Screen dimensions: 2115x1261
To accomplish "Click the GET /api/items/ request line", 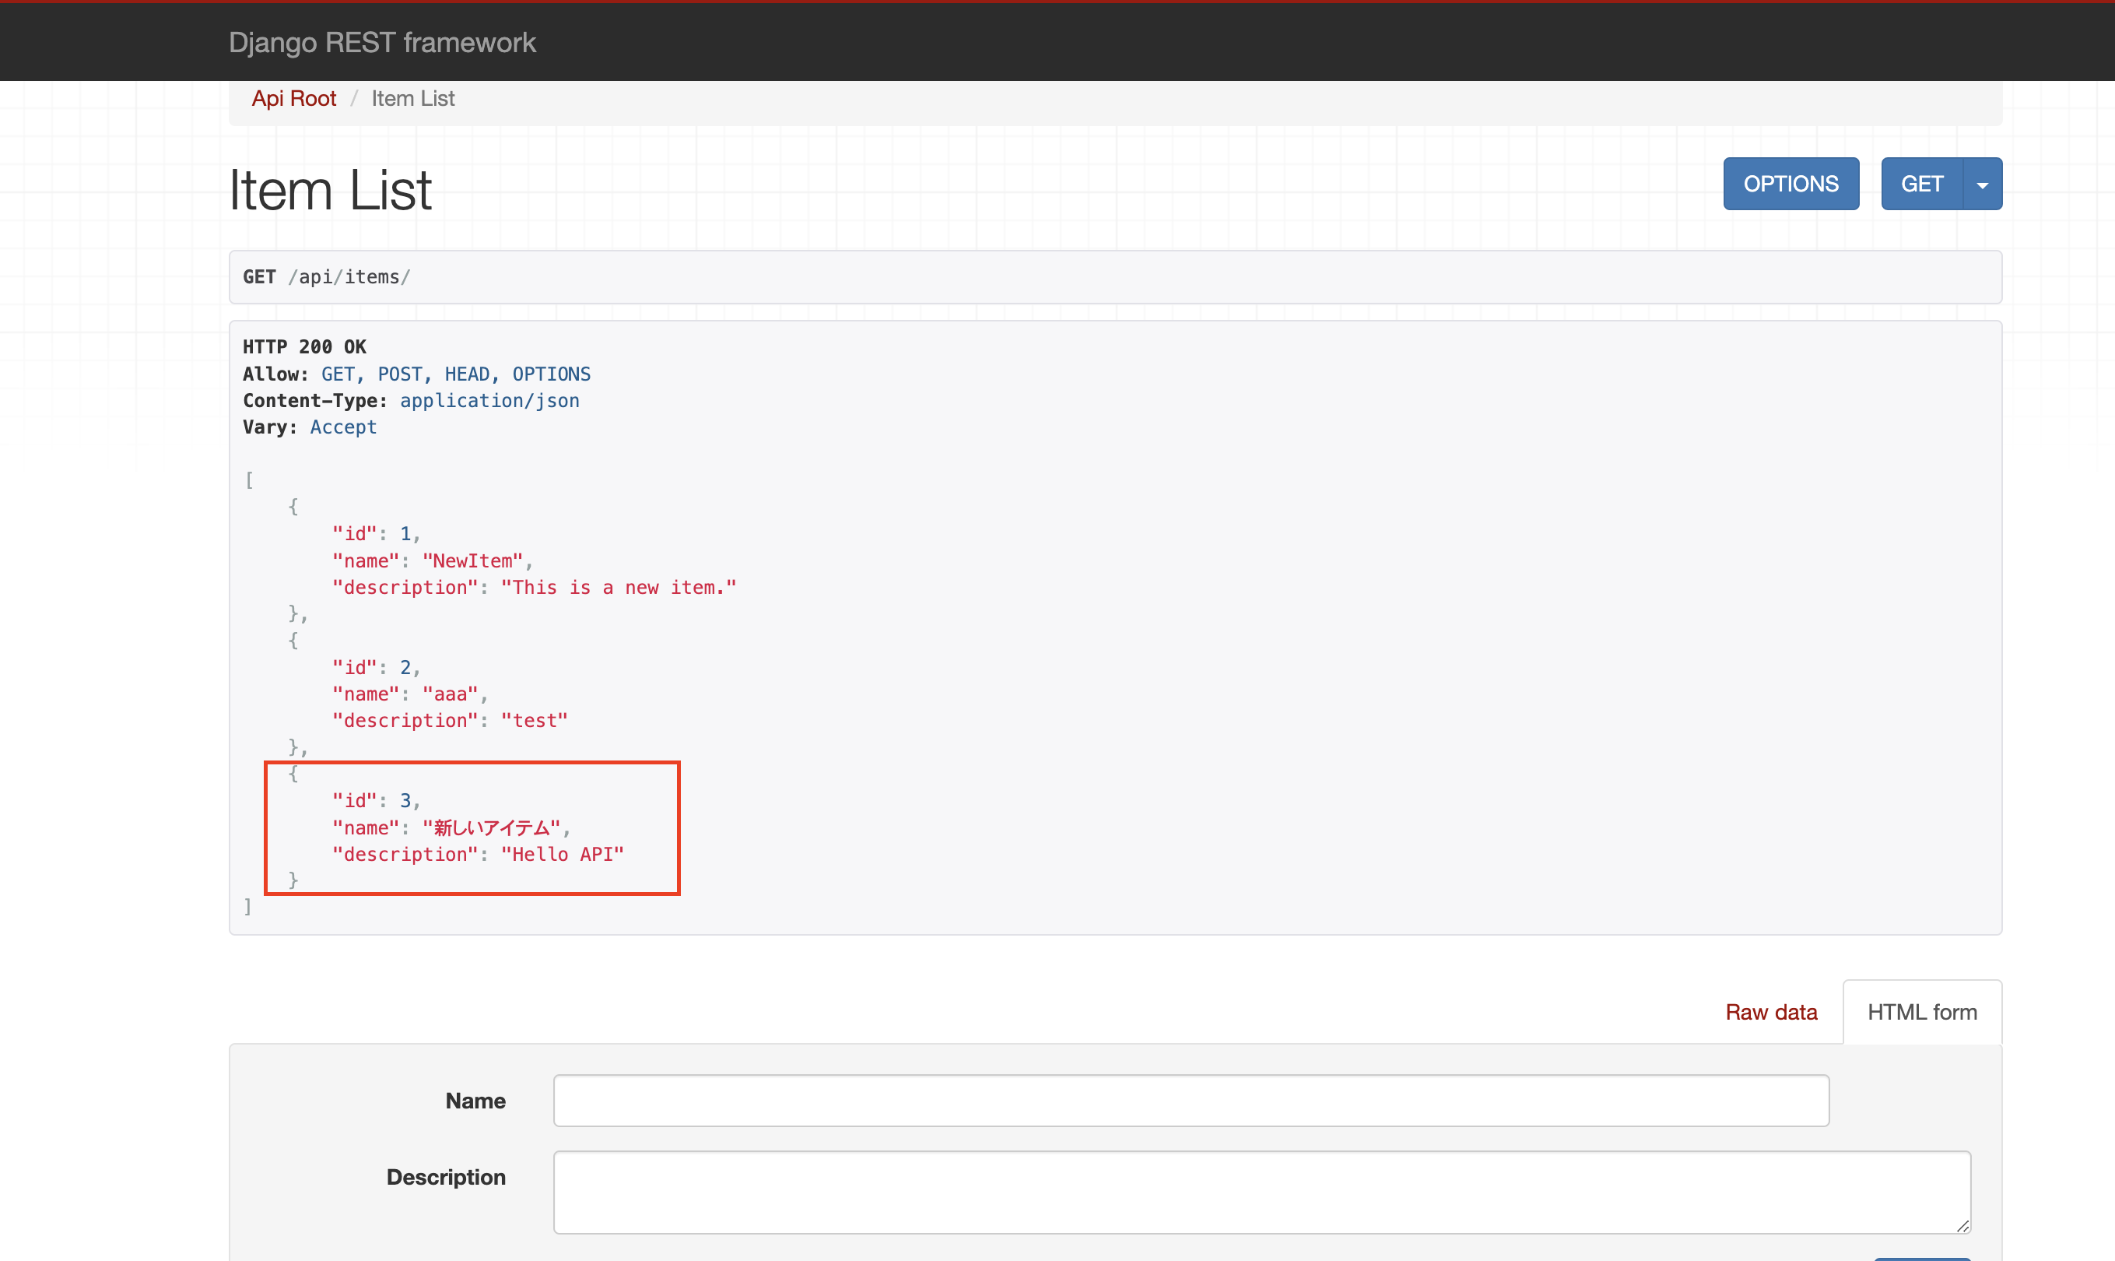I will (x=326, y=277).
